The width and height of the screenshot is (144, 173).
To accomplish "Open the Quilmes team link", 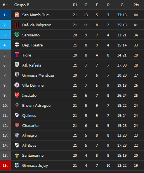I will [x=29, y=115].
